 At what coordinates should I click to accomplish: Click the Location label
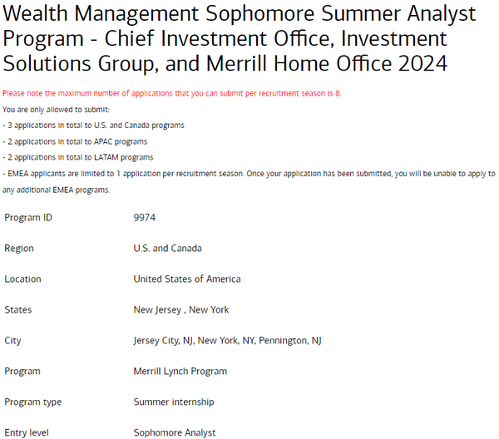22,279
